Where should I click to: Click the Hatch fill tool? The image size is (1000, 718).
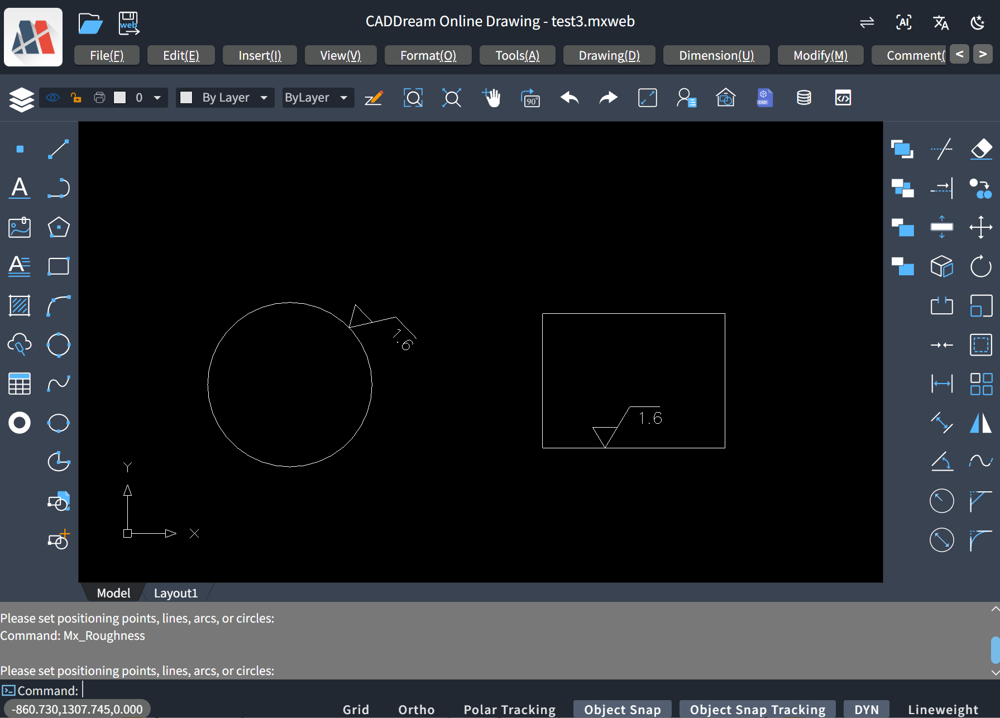tap(20, 305)
